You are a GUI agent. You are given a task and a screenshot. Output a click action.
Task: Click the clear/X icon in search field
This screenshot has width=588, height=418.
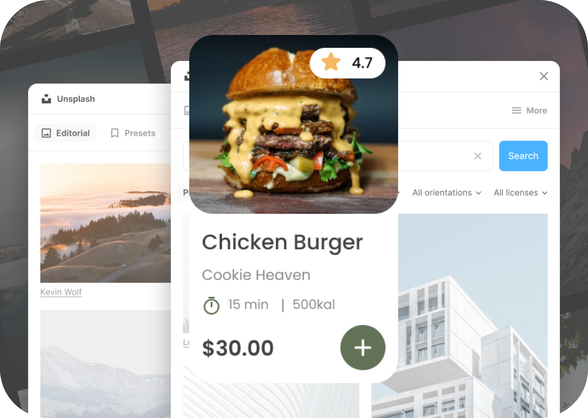point(478,156)
